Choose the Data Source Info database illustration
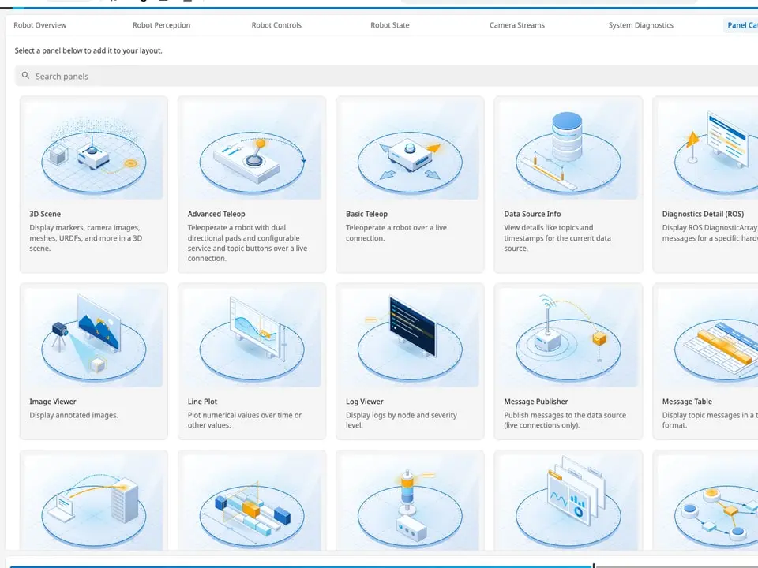This screenshot has height=568, width=758. (x=568, y=150)
